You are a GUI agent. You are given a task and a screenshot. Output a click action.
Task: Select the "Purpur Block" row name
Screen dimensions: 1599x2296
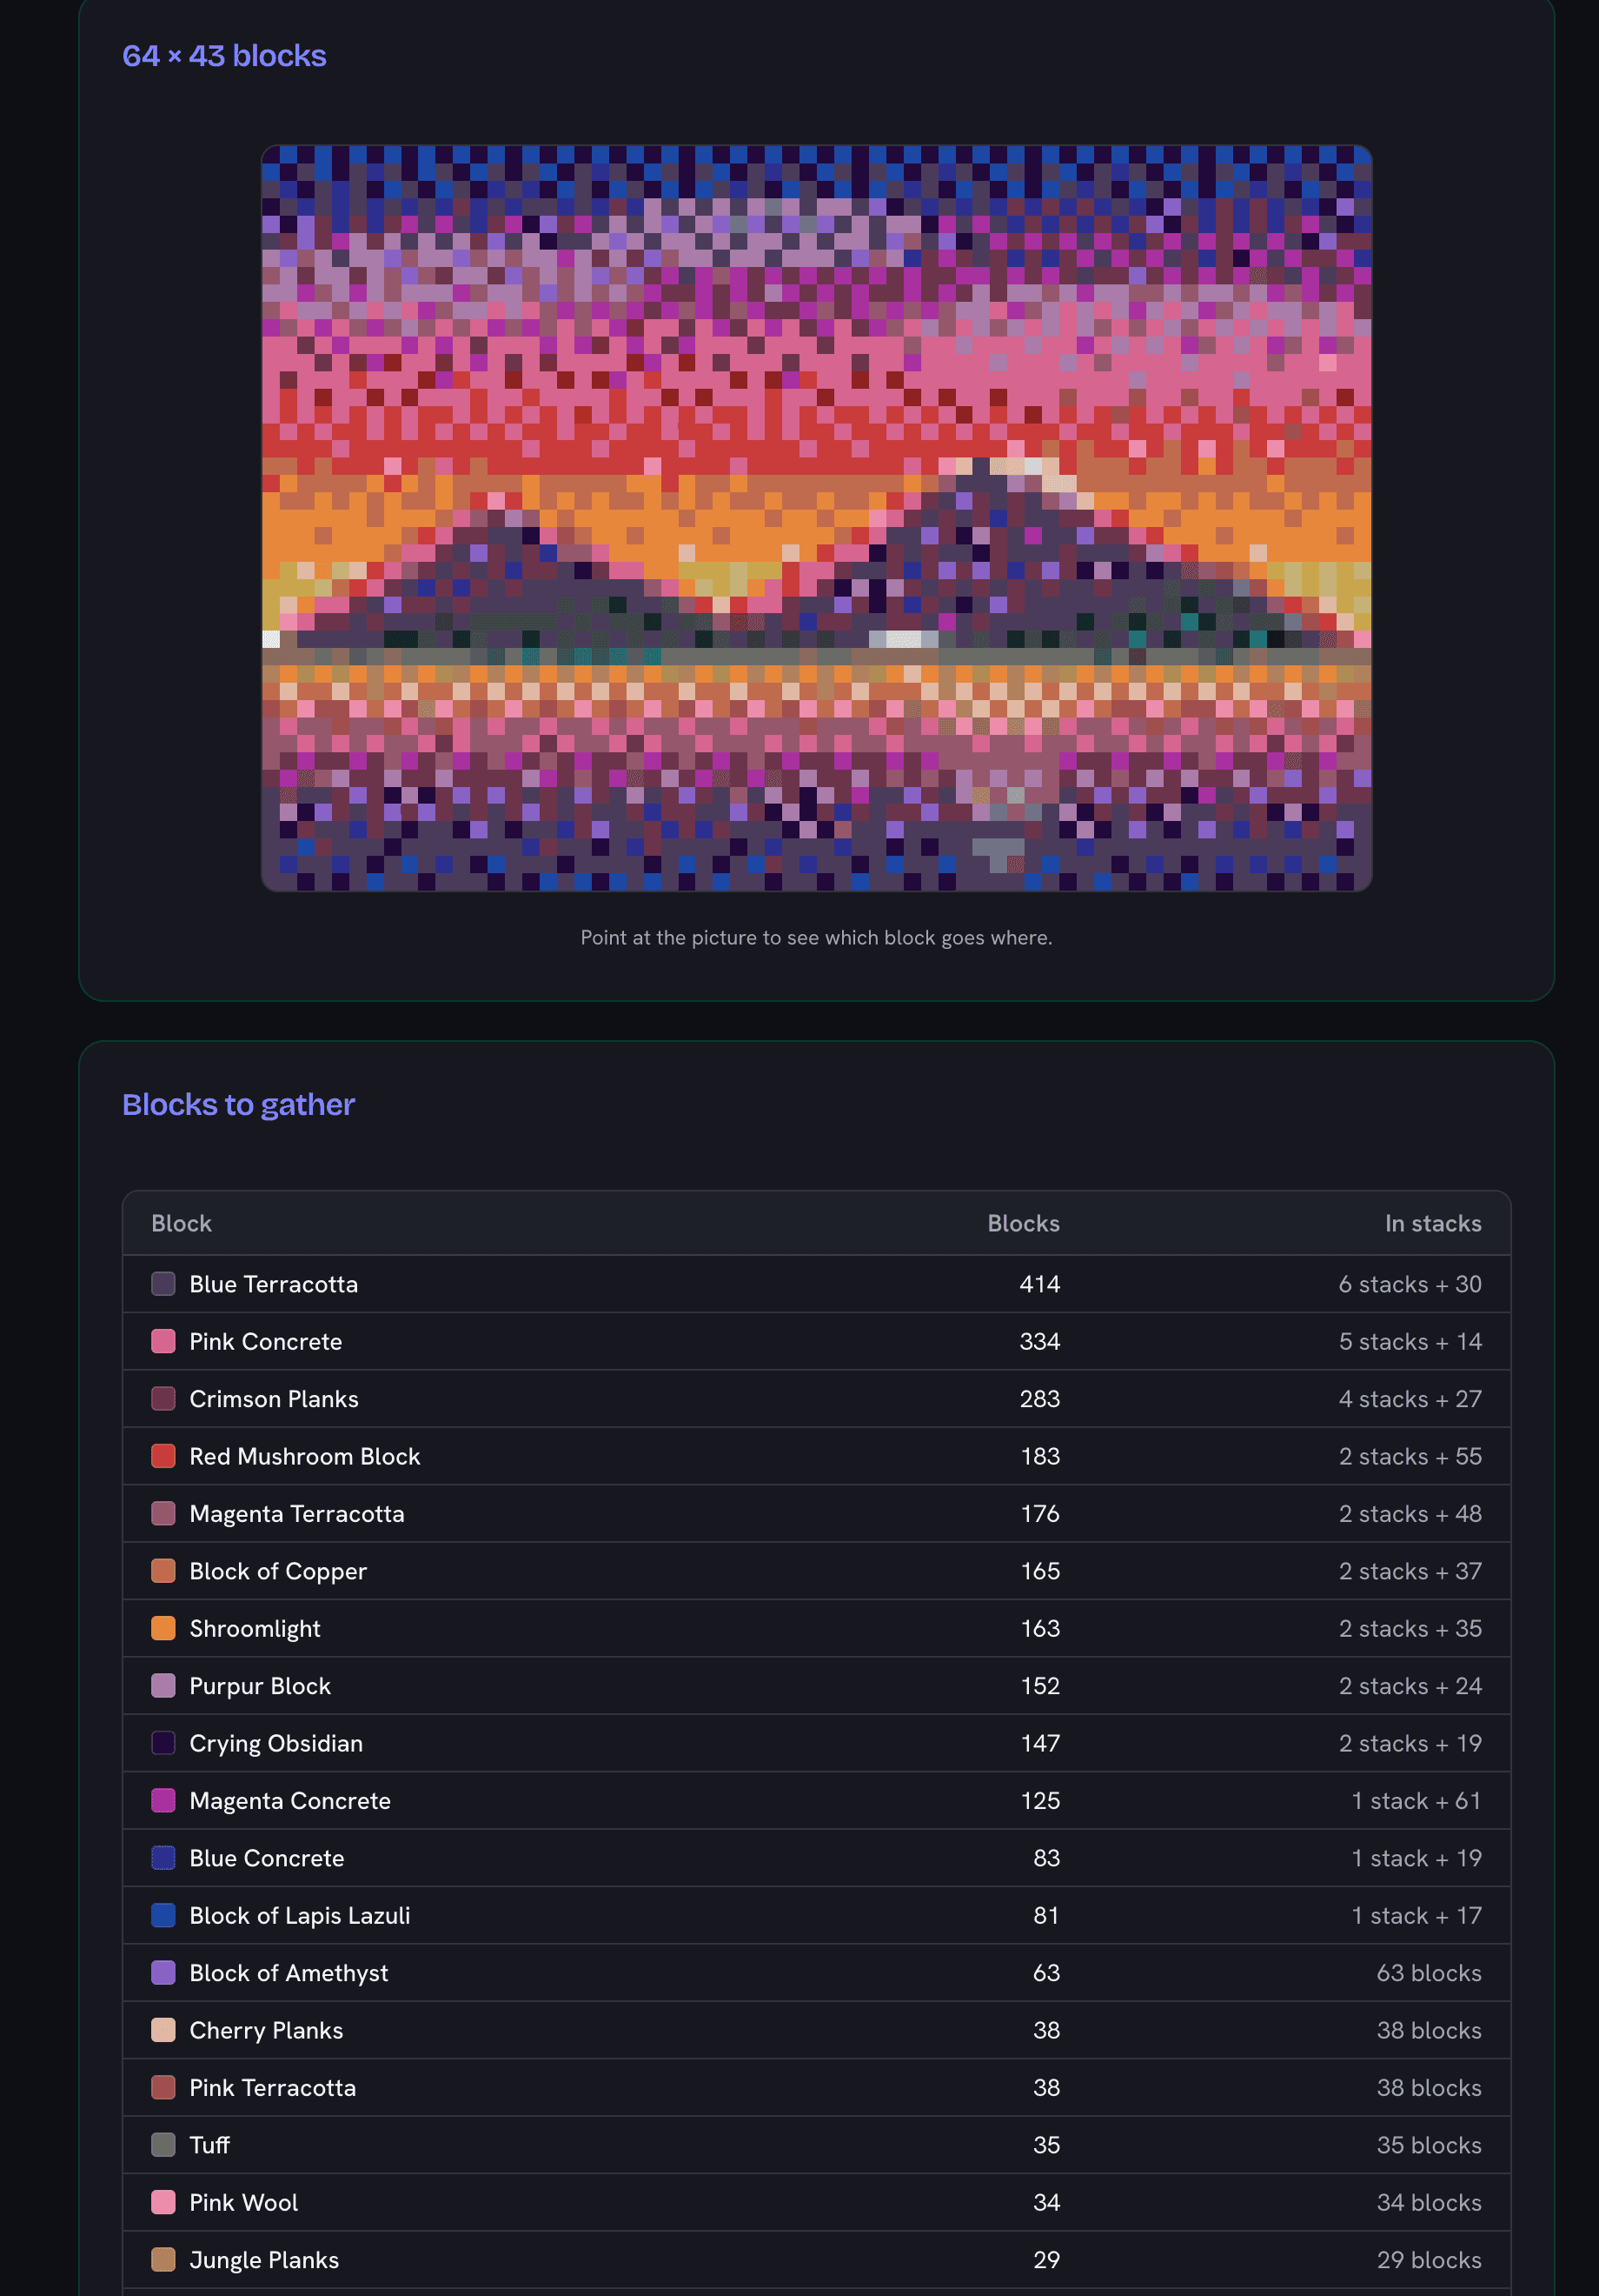(260, 1686)
